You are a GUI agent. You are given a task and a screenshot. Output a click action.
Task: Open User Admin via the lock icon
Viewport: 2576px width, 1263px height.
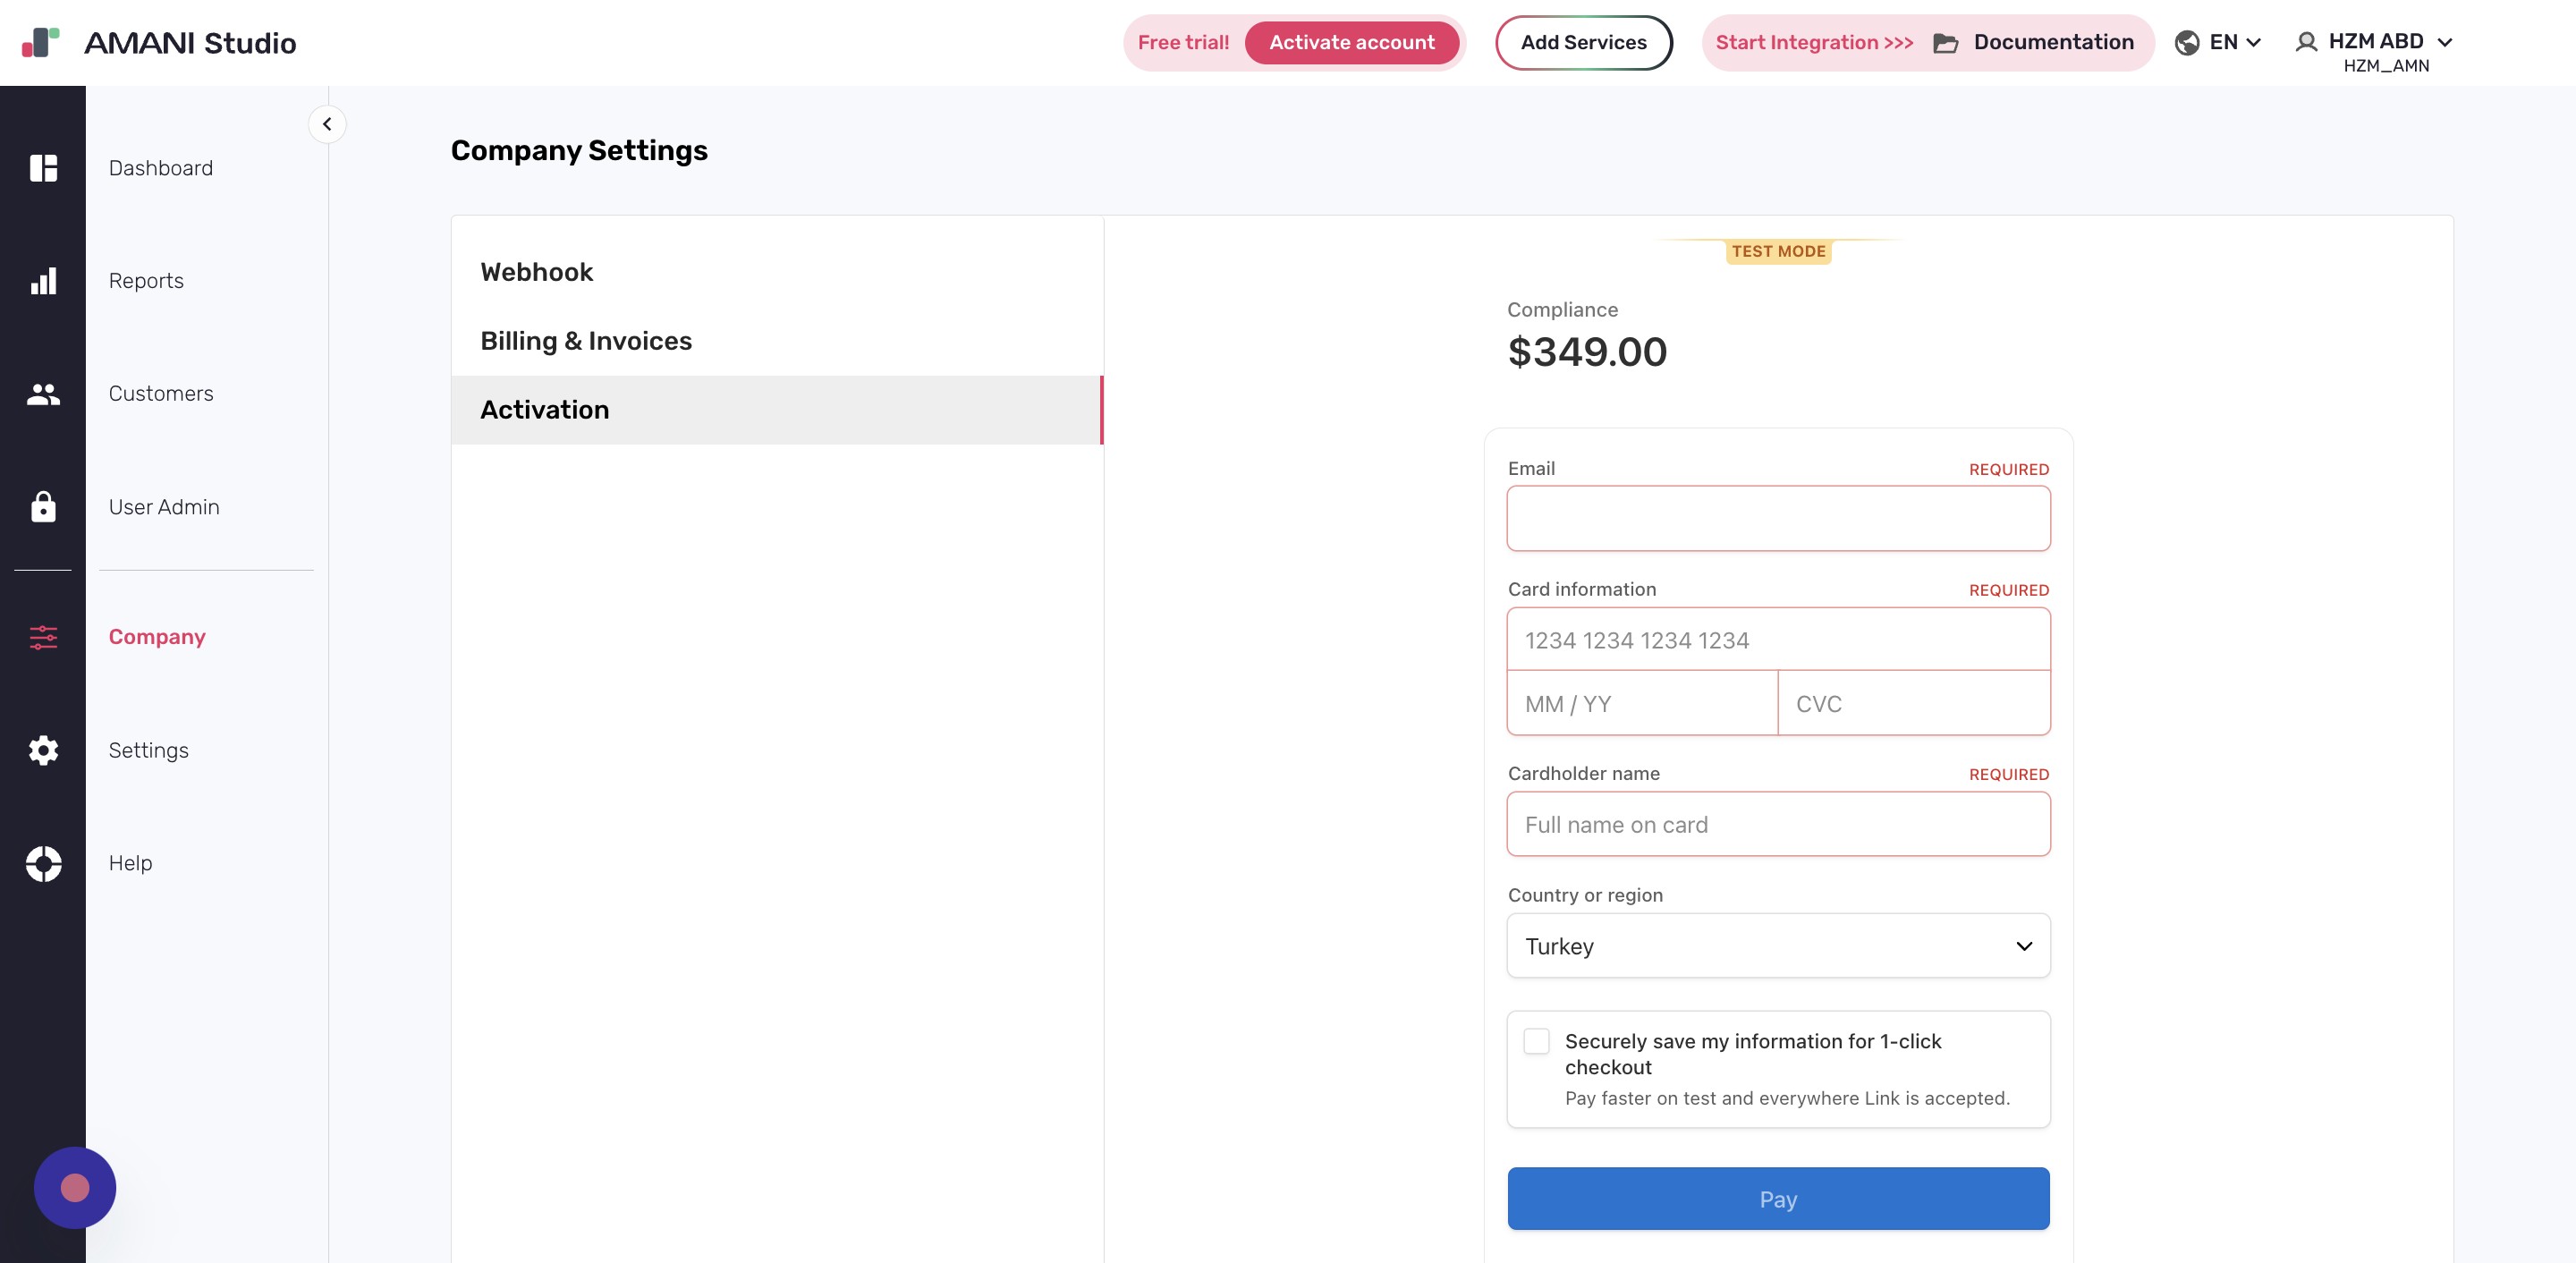pos(44,507)
